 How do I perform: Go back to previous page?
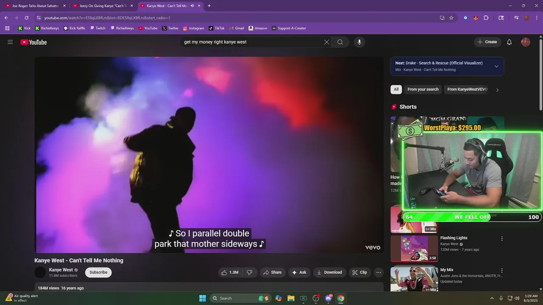pyautogui.click(x=6, y=18)
